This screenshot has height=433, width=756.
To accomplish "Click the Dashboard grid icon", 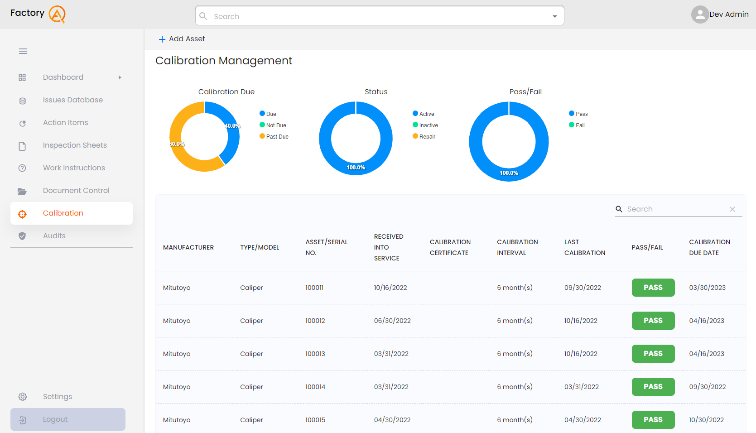I will (x=22, y=77).
